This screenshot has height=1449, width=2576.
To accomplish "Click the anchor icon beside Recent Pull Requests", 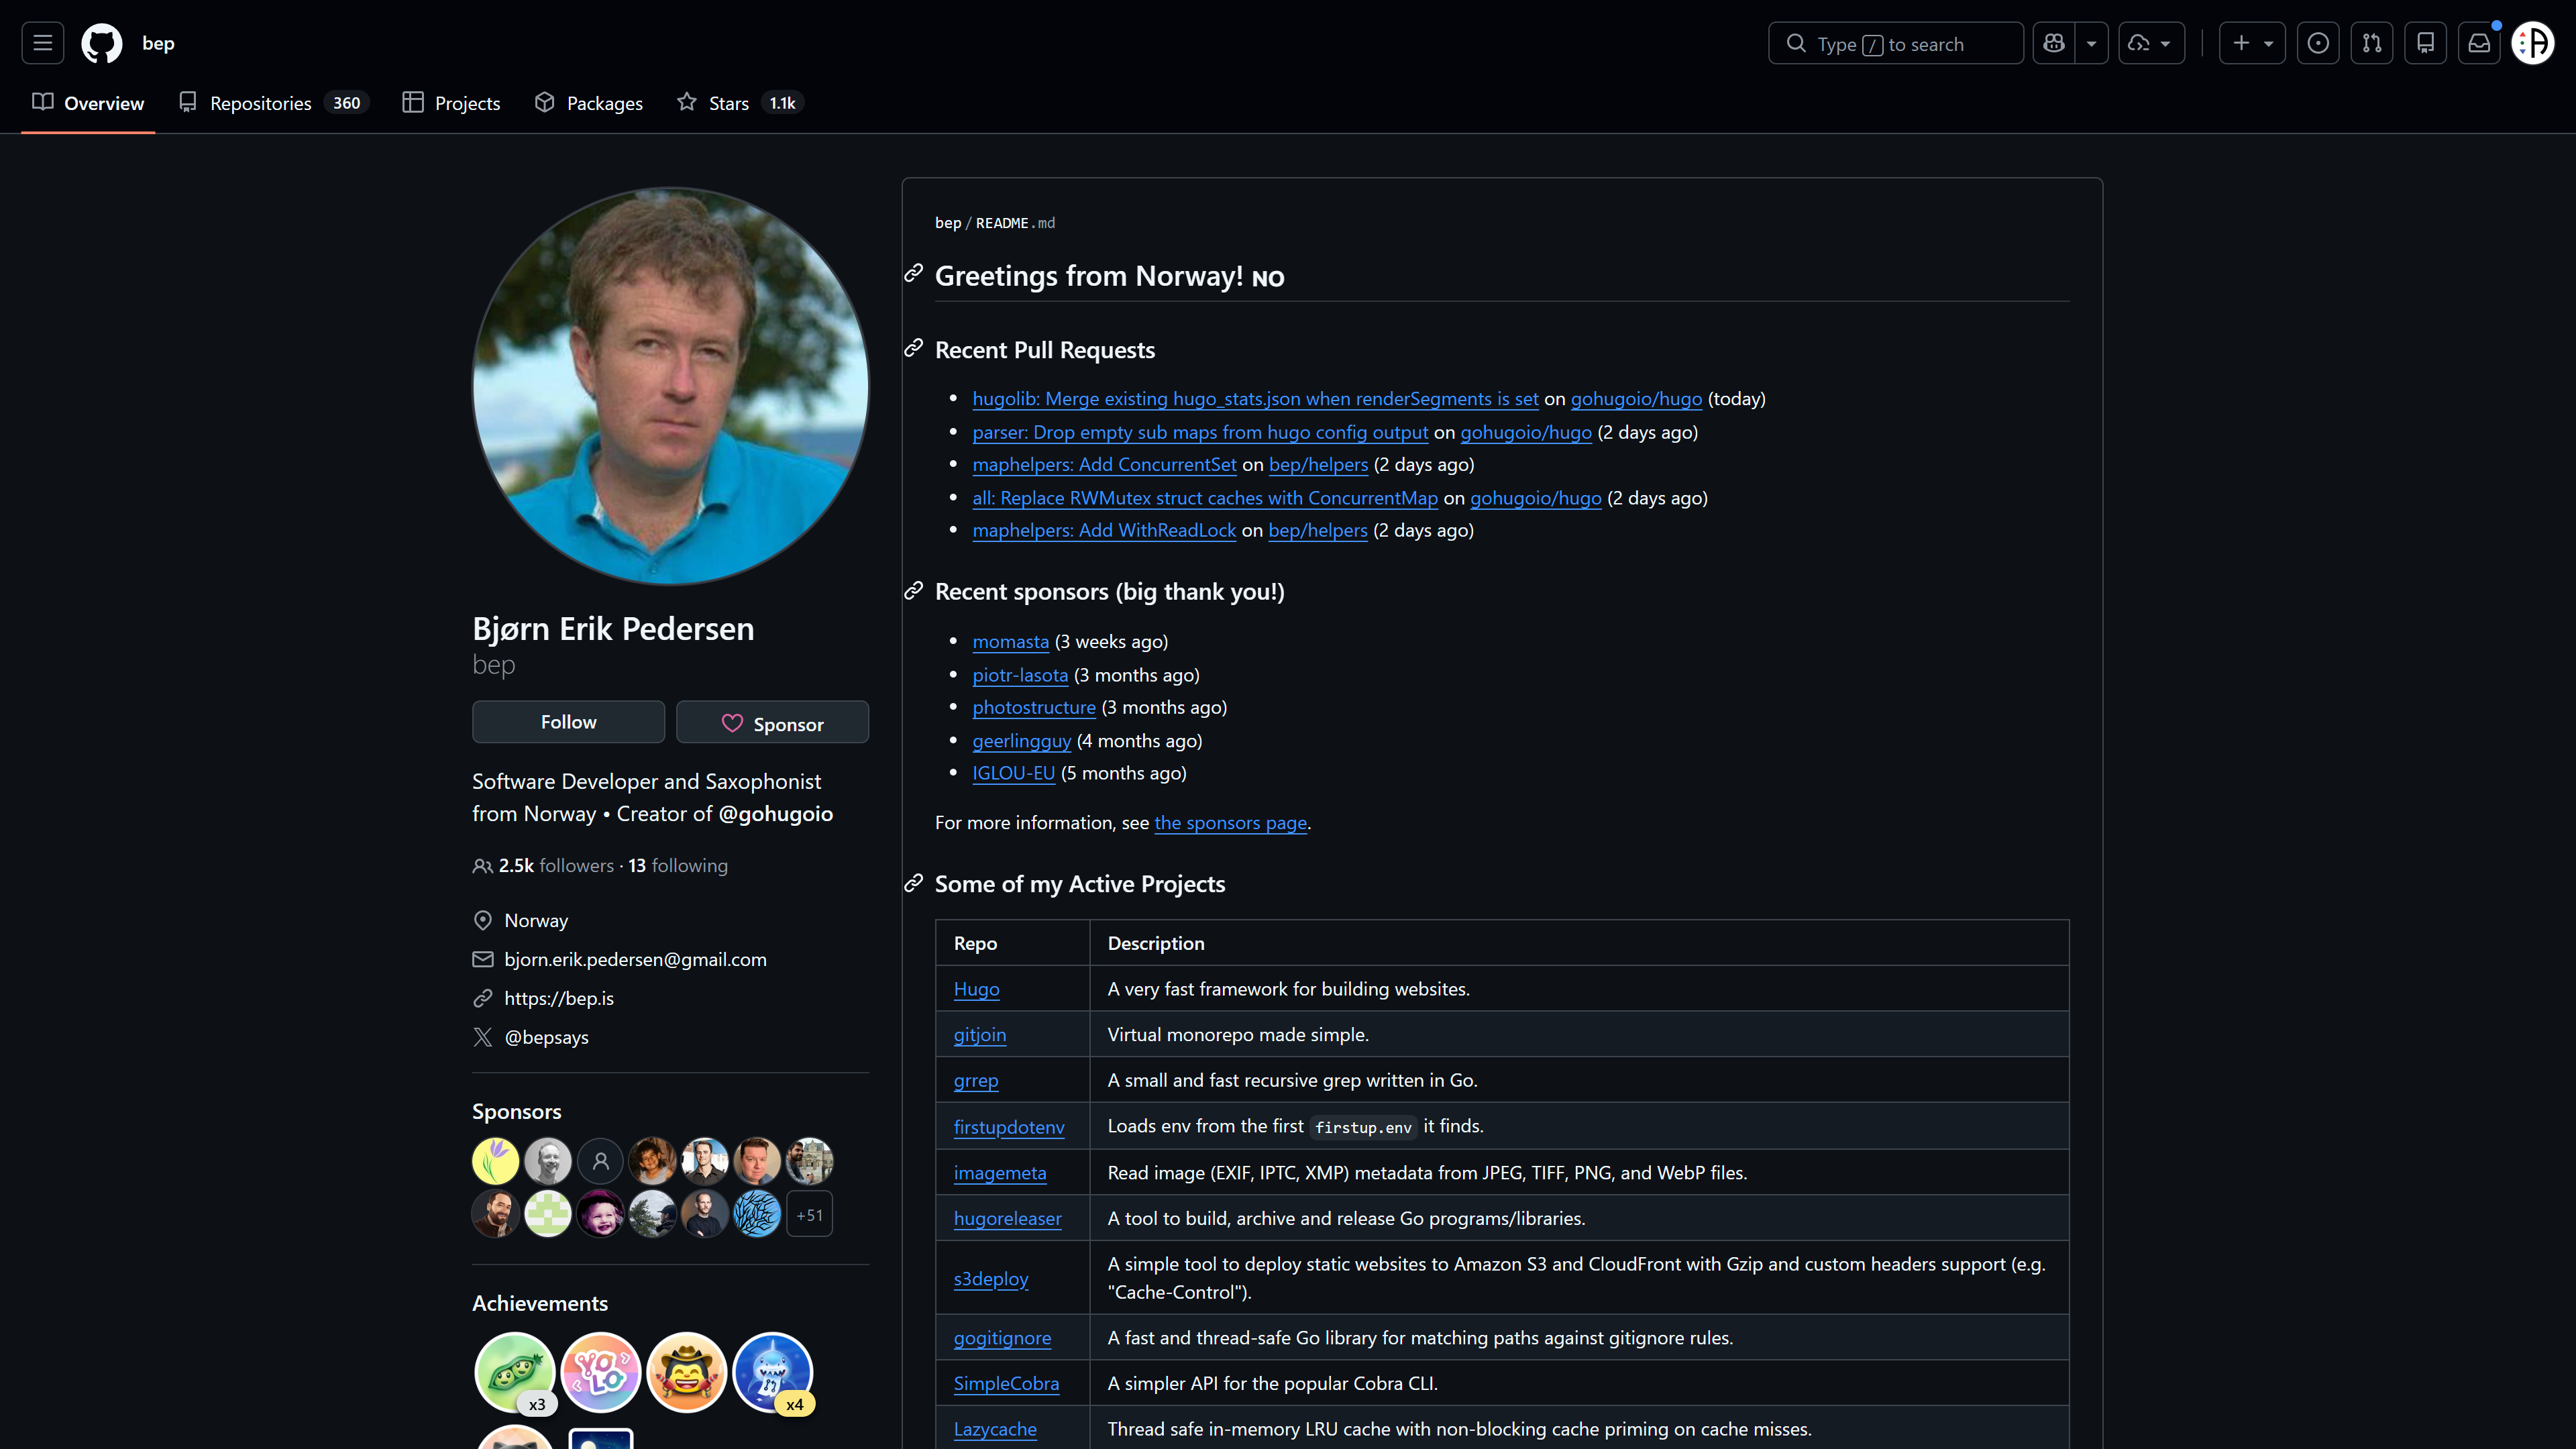I will tap(913, 348).
